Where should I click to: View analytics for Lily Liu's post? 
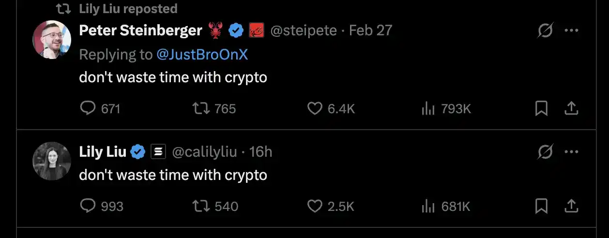(428, 206)
